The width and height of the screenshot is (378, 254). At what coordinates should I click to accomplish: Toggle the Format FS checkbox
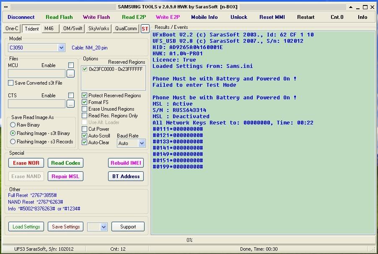[x=84, y=102]
